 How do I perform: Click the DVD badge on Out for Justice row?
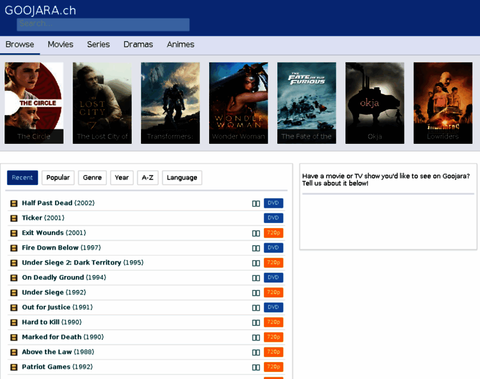click(273, 308)
